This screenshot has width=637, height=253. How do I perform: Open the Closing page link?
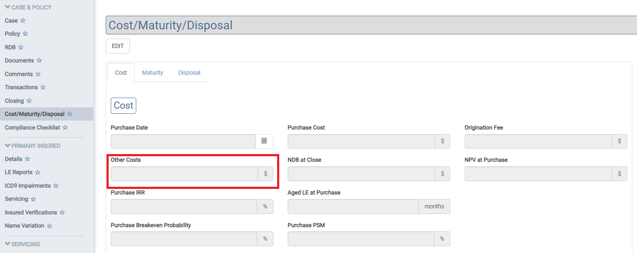pyautogui.click(x=14, y=101)
